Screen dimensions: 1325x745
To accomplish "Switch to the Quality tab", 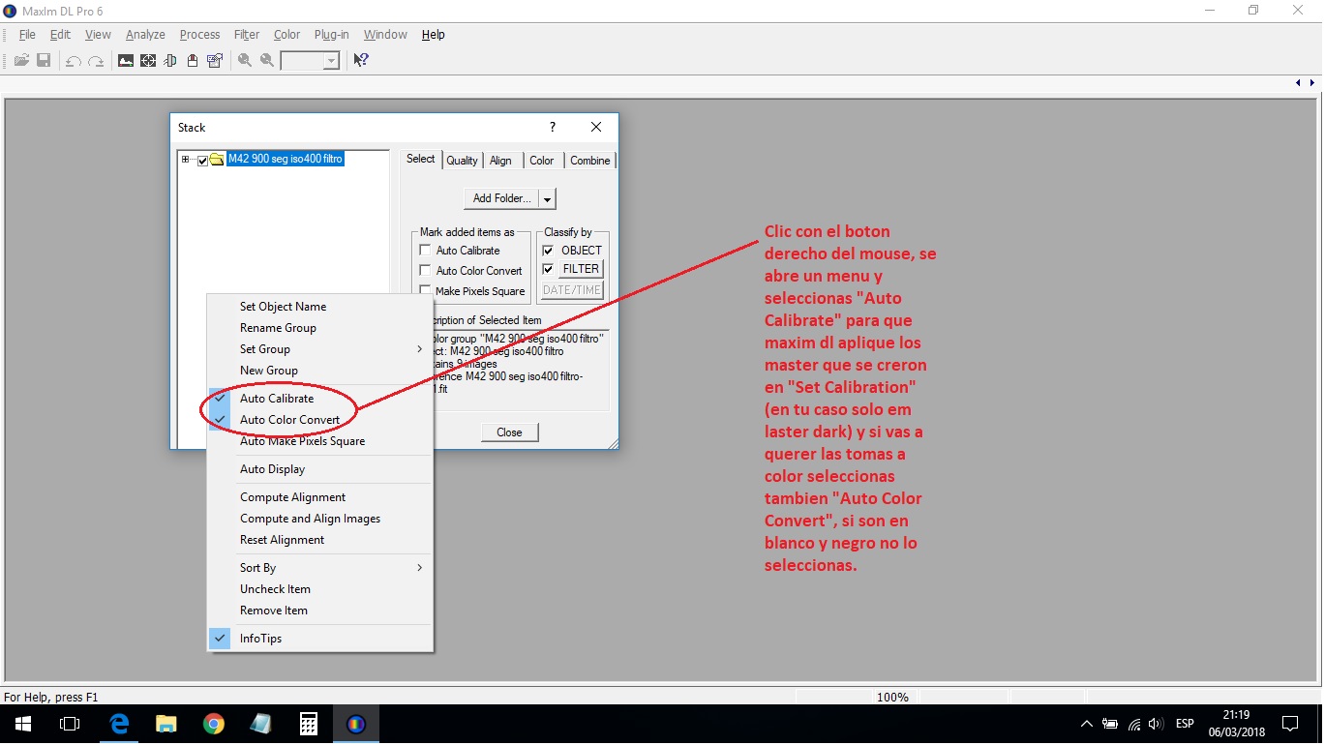I will click(462, 161).
